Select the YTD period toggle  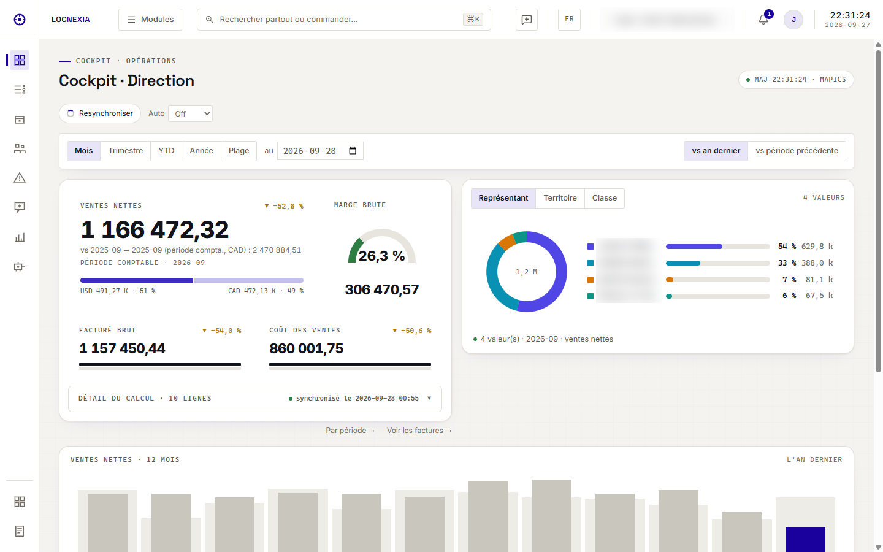pos(166,151)
